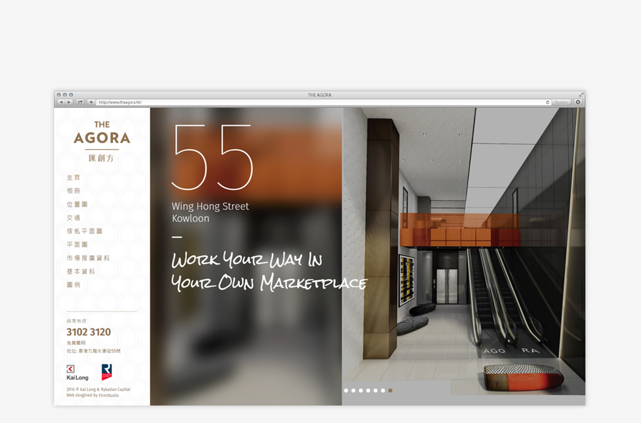Open the share menu via the share icon
Screen dimensions: 641x423
80,101
